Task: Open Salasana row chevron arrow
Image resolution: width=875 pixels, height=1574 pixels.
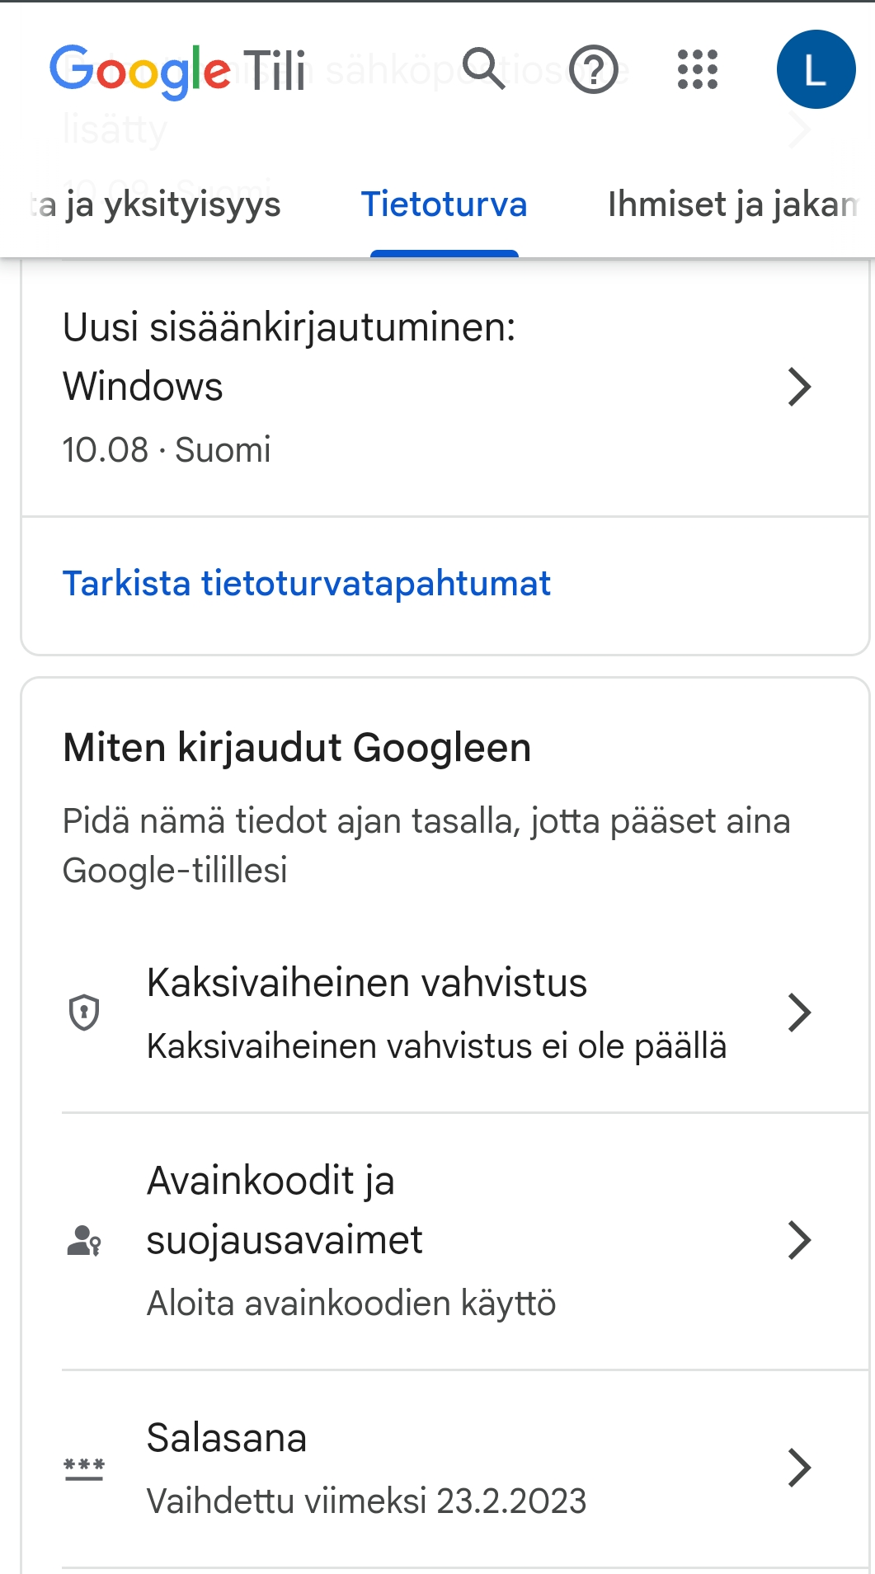Action: 799,1468
